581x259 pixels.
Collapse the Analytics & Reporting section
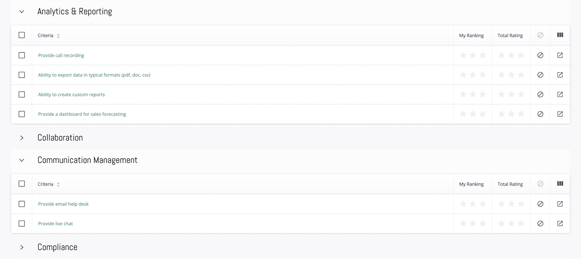click(x=22, y=12)
